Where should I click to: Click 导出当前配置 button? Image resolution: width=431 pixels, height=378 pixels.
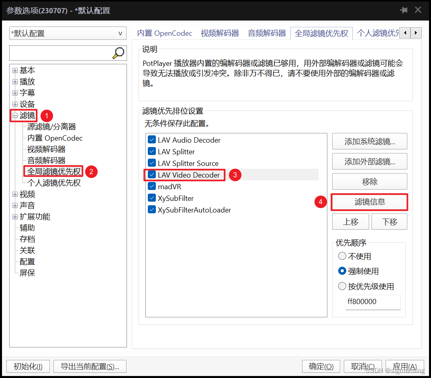pos(90,366)
